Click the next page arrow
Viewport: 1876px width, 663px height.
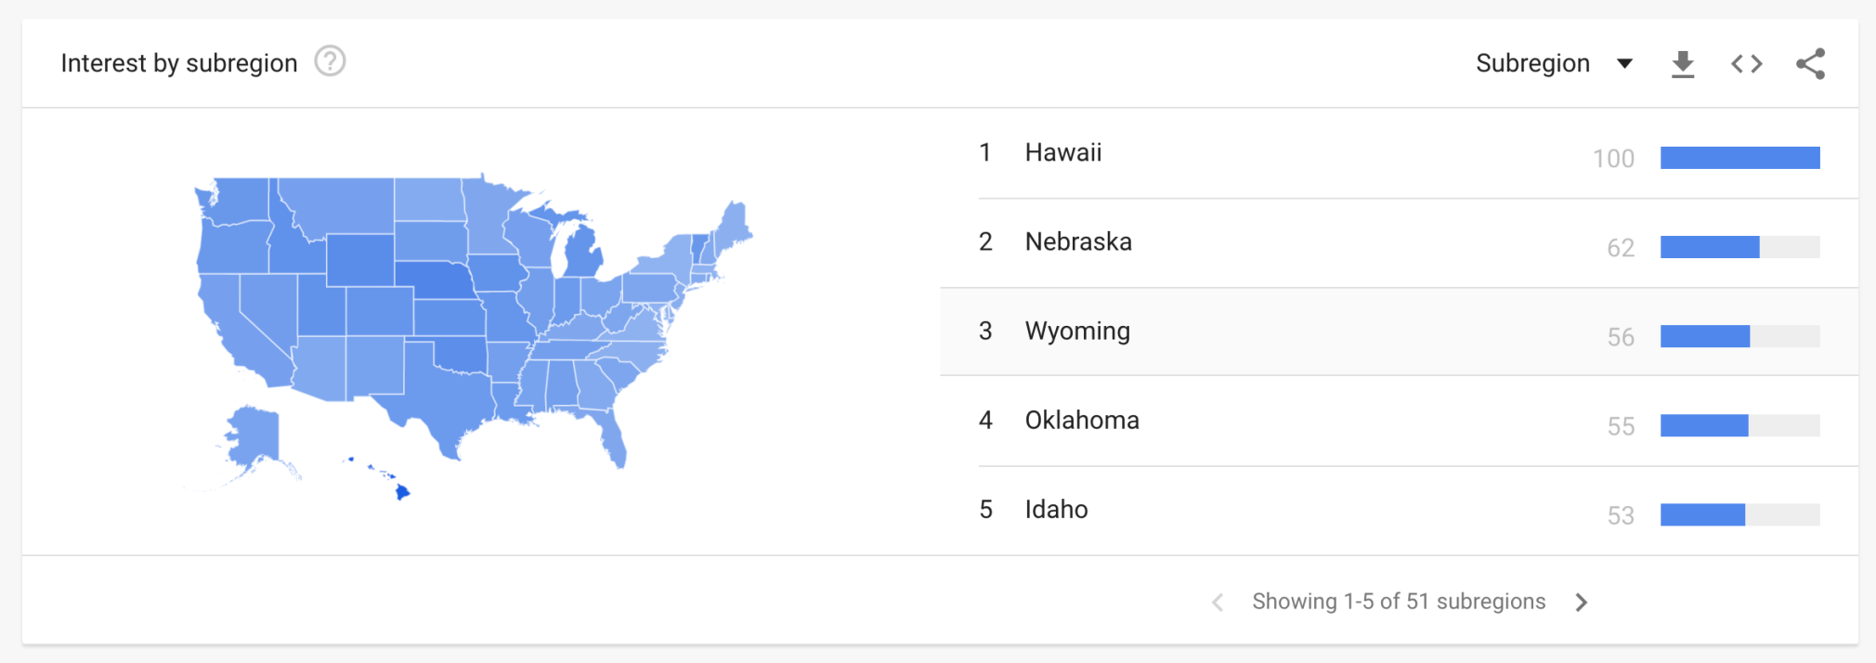1582,602
